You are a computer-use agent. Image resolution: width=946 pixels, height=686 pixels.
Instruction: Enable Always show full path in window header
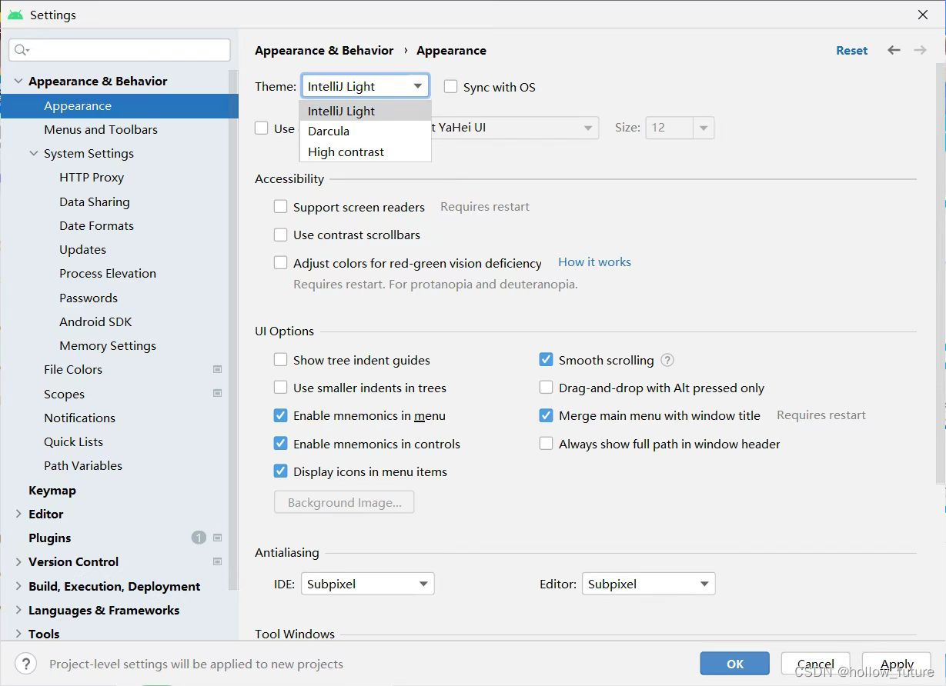pyautogui.click(x=547, y=444)
